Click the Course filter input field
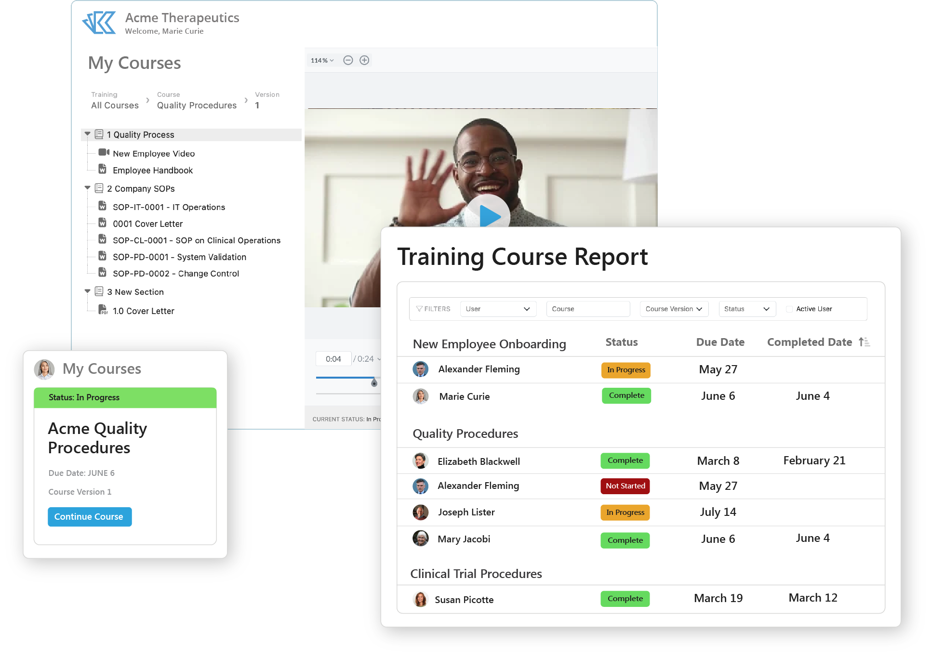 [587, 309]
